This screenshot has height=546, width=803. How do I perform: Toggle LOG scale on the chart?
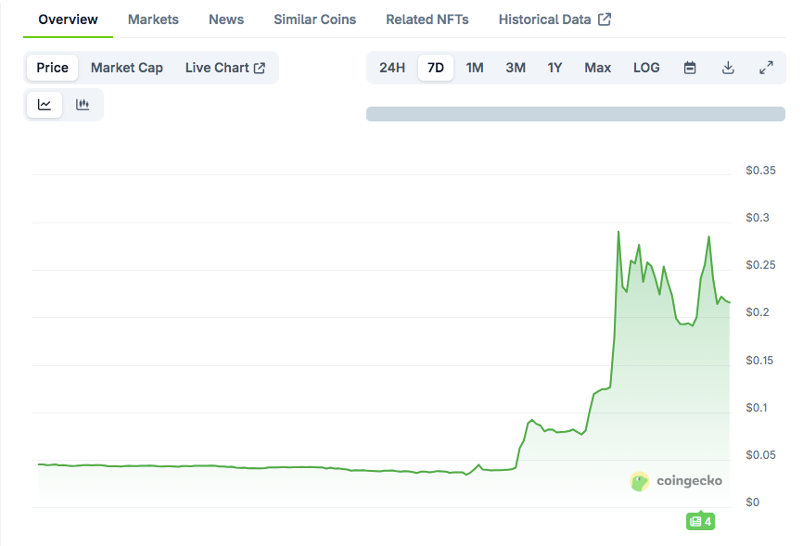646,68
